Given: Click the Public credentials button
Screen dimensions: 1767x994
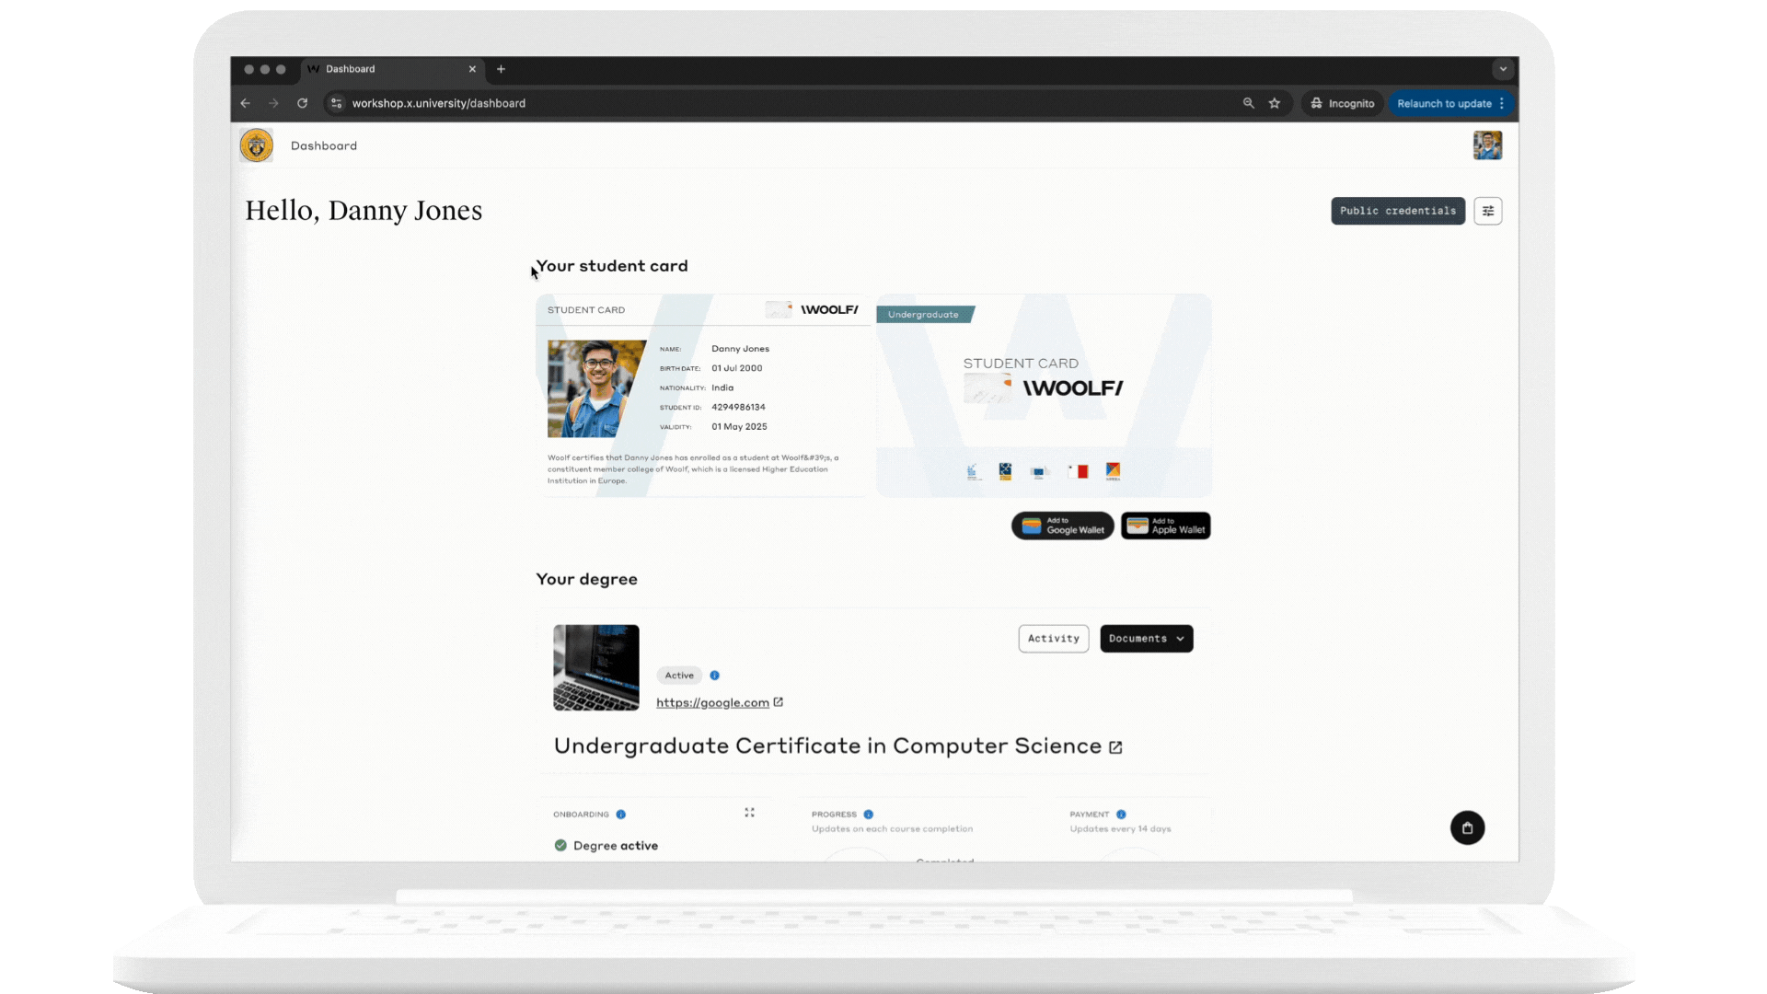Looking at the screenshot, I should 1397,211.
